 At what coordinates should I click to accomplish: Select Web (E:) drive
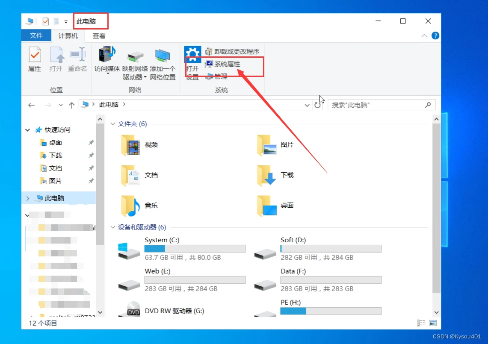182,279
